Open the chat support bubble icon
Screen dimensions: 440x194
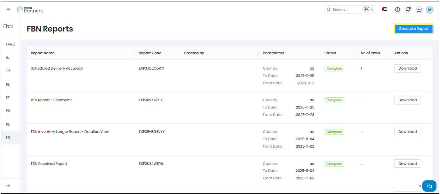(x=429, y=186)
